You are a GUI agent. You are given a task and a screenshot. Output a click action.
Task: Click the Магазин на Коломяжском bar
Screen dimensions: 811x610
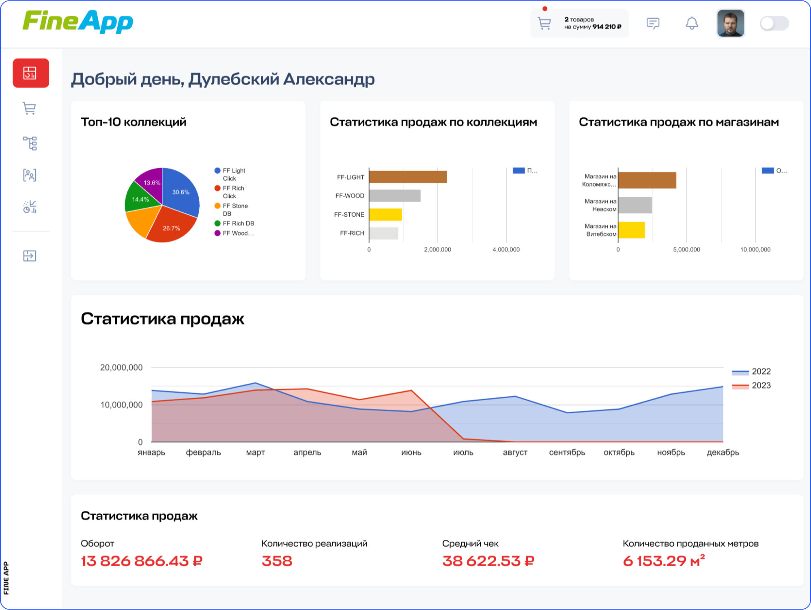coord(647,180)
